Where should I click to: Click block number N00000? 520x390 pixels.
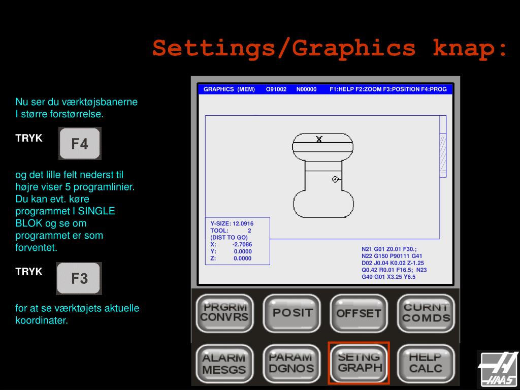(x=306, y=89)
